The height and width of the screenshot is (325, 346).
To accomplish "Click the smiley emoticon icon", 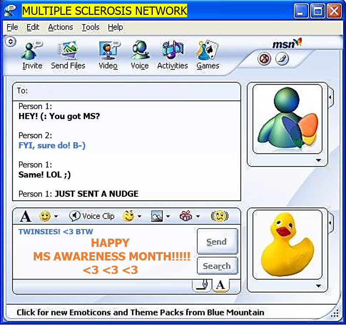I will [45, 216].
